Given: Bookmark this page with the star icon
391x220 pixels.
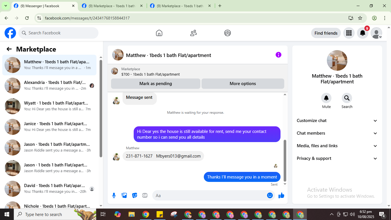Looking at the screenshot, I should click(x=360, y=18).
